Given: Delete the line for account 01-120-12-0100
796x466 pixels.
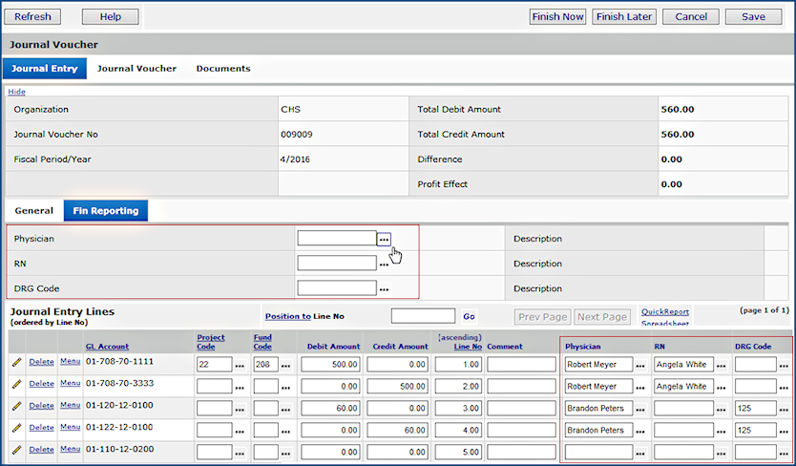Looking at the screenshot, I should [x=41, y=406].
